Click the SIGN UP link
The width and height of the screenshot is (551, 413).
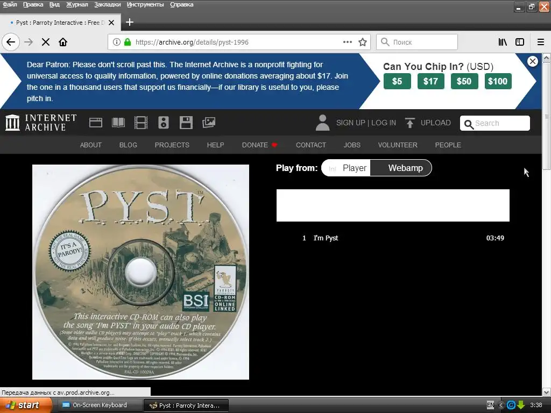[x=350, y=123]
